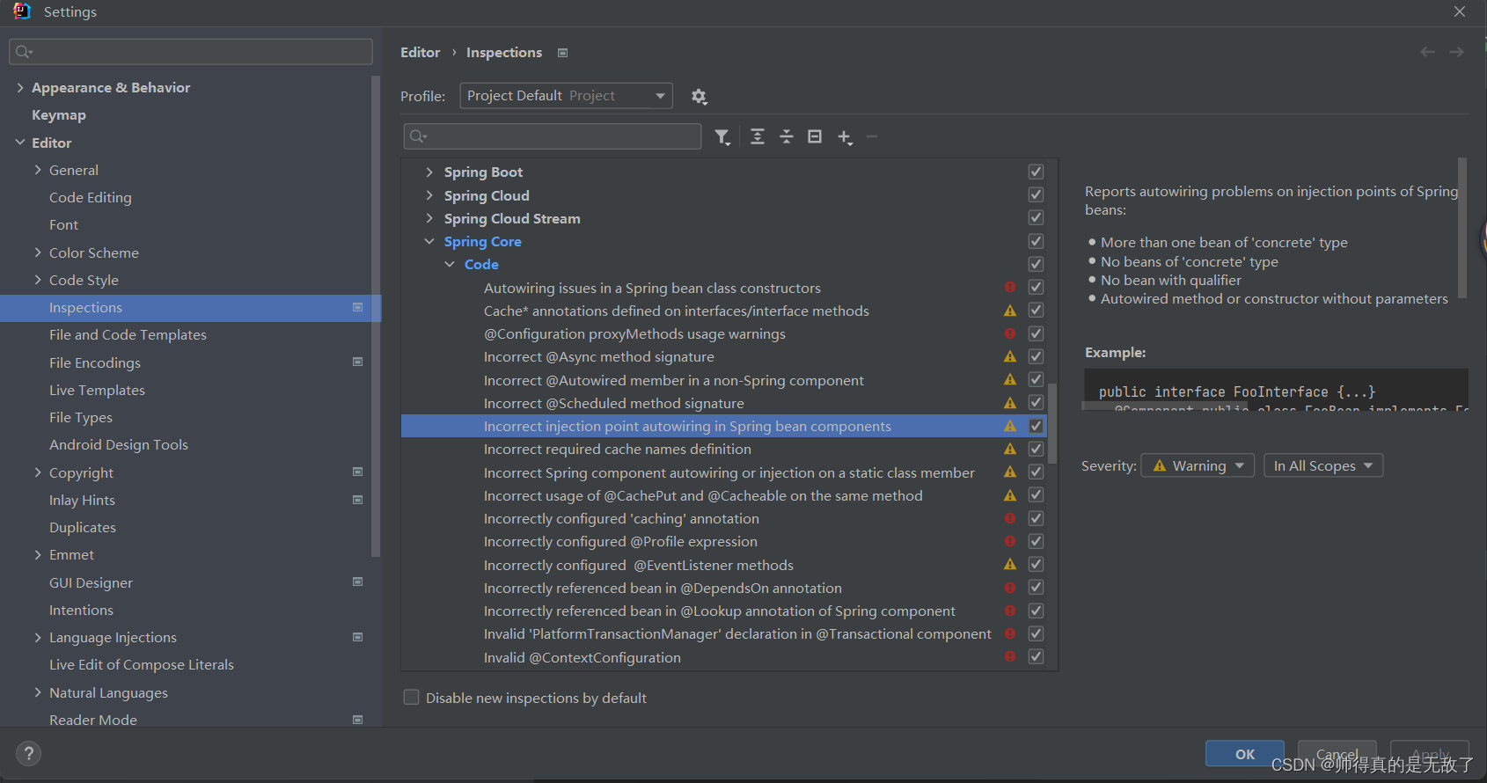Toggle the Spring Cloud inspections checkbox

pyautogui.click(x=1036, y=194)
